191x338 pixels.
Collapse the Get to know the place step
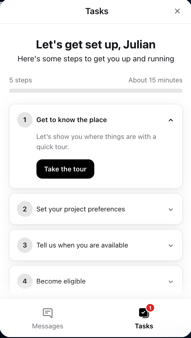pyautogui.click(x=171, y=120)
